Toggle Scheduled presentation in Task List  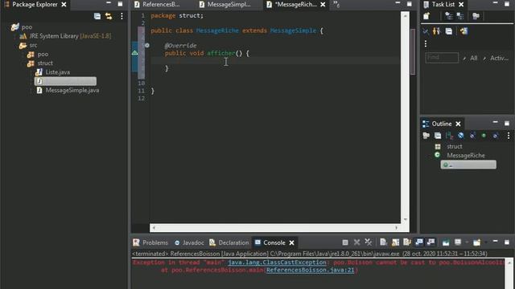point(460,16)
